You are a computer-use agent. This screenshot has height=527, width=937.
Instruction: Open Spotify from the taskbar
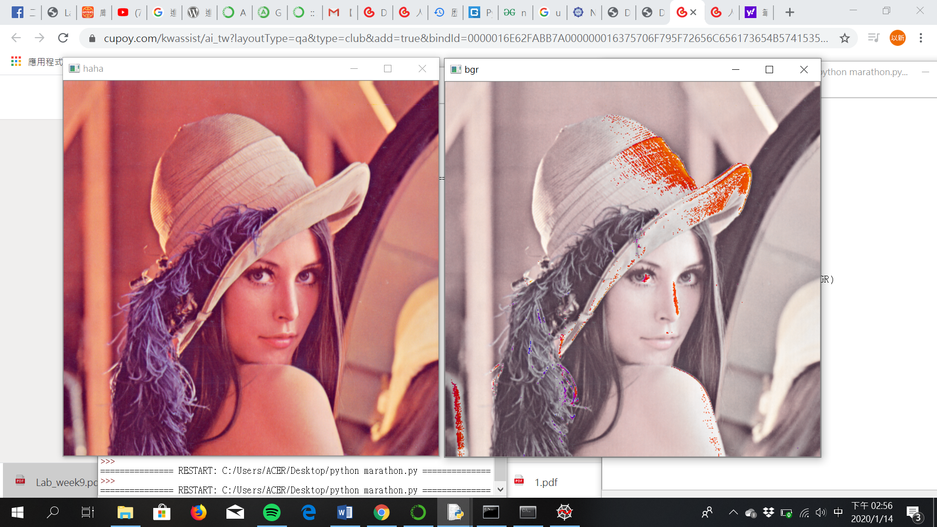point(271,512)
